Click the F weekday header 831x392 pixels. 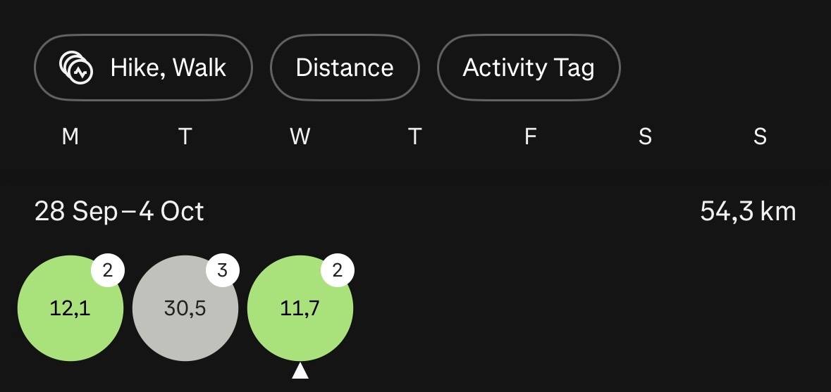530,137
